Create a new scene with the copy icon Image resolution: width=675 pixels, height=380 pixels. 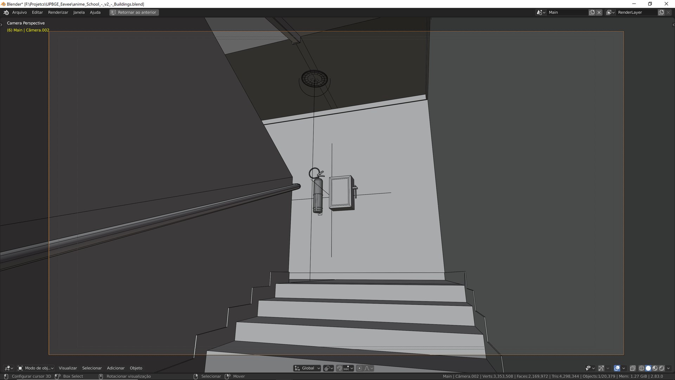point(592,12)
